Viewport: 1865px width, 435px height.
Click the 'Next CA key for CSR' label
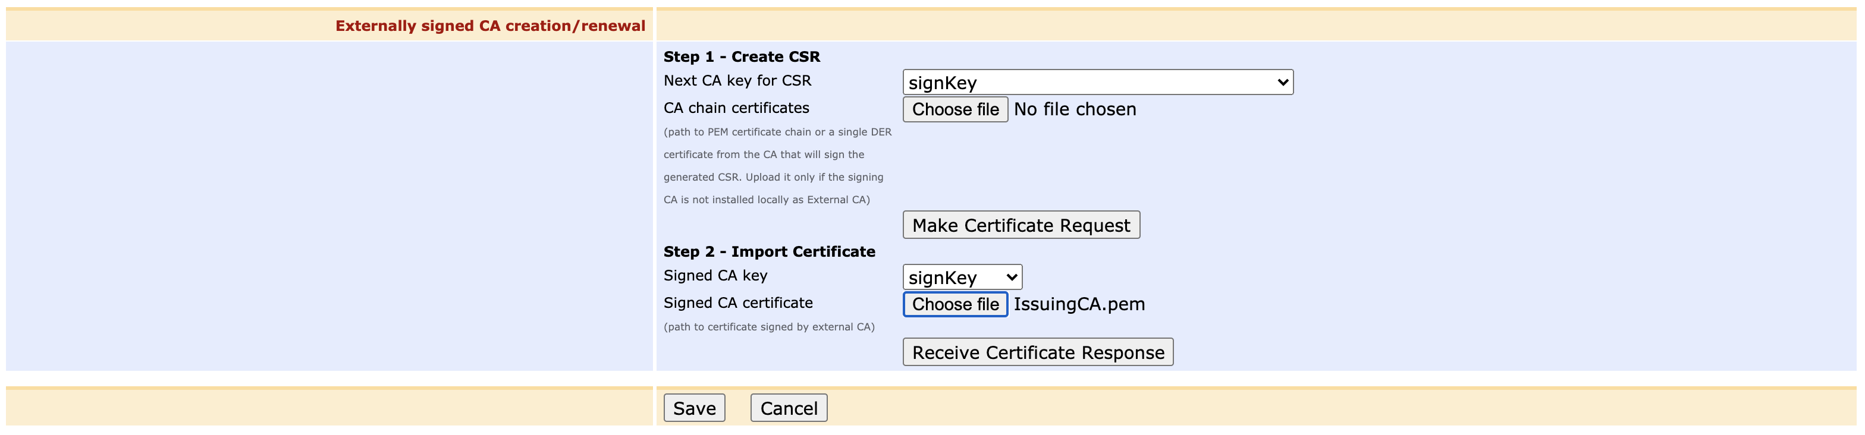[x=737, y=80]
